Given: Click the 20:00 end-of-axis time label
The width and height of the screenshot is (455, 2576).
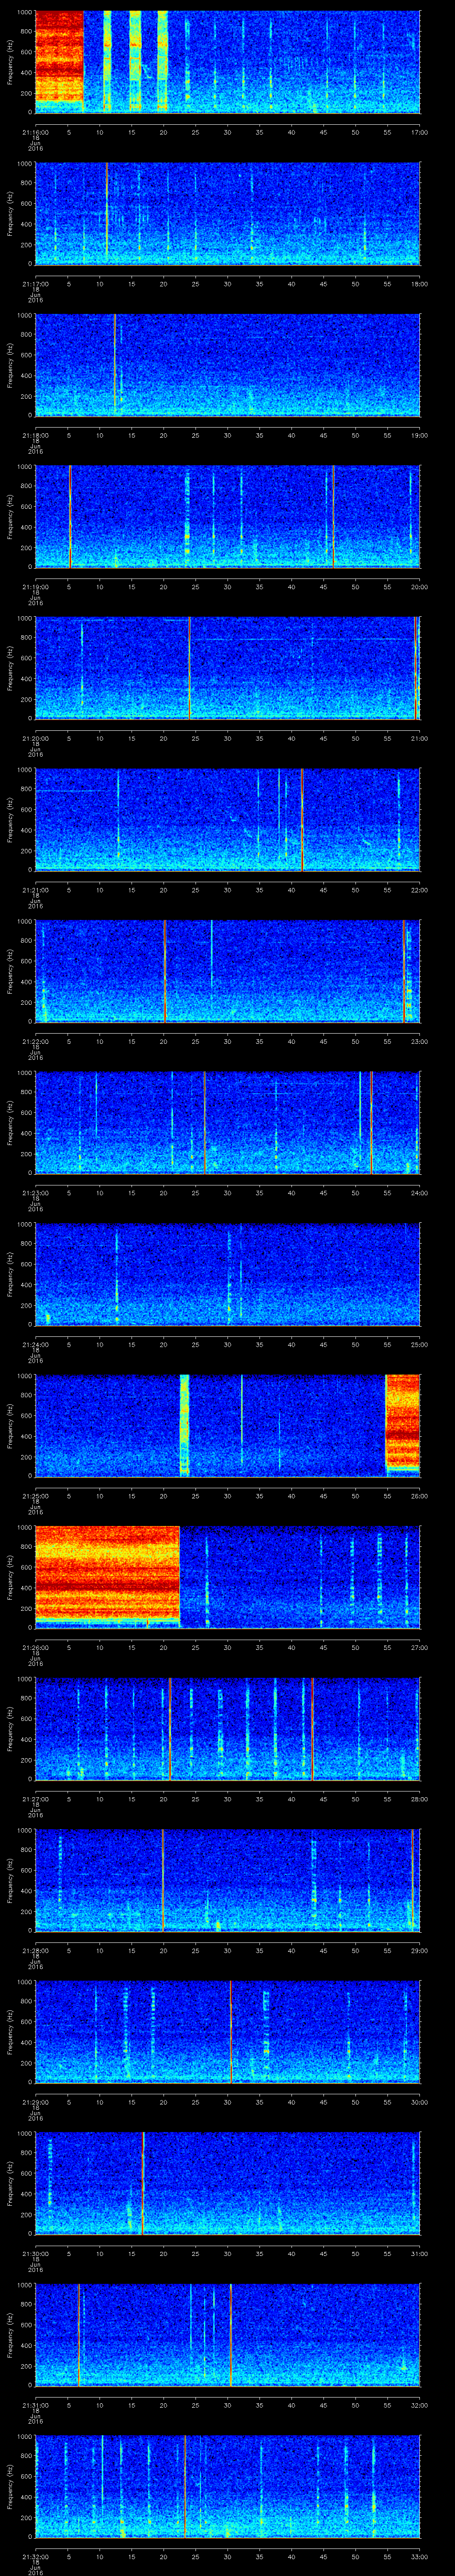Looking at the screenshot, I should [419, 587].
